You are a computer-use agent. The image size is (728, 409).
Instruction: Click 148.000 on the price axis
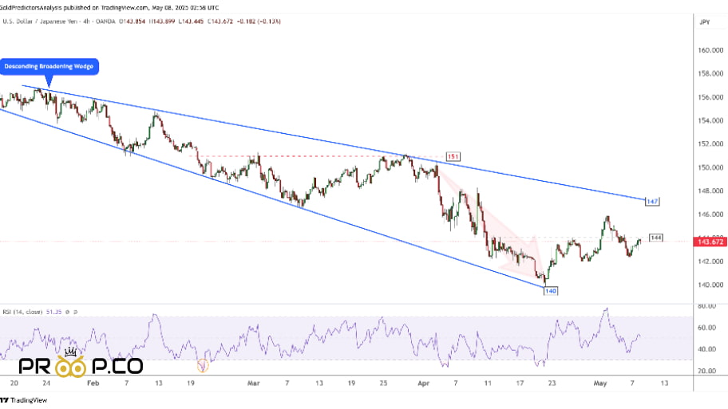click(x=710, y=191)
